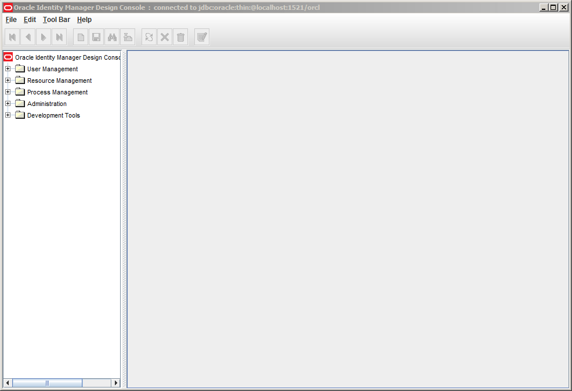The height and width of the screenshot is (391, 572).
Task: Open the Edit menu
Action: pyautogui.click(x=30, y=20)
